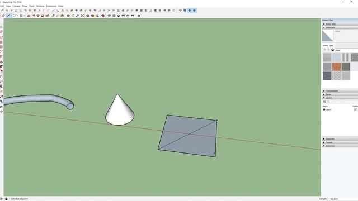Select the Pan hand tool
Viewport: 358px width, 201px height.
pos(73,16)
